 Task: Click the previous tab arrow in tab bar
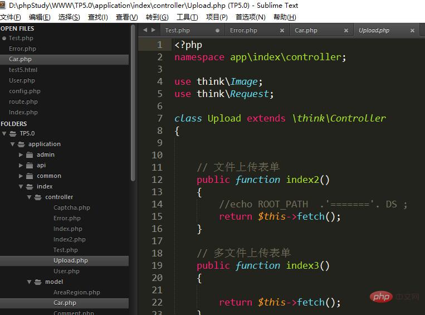click(145, 30)
